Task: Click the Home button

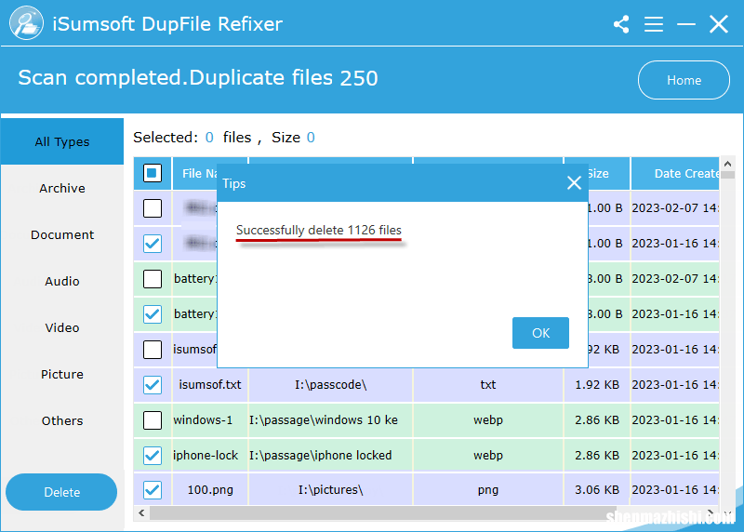Action: 684,80
